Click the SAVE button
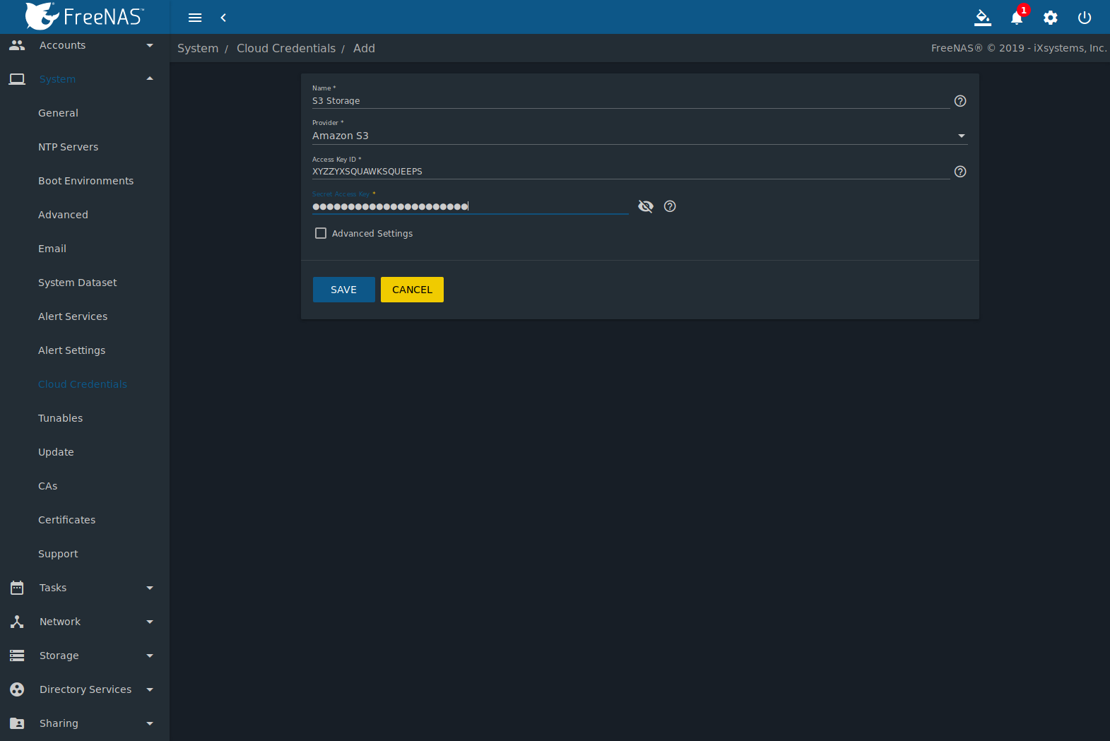The height and width of the screenshot is (741, 1110). 343,290
